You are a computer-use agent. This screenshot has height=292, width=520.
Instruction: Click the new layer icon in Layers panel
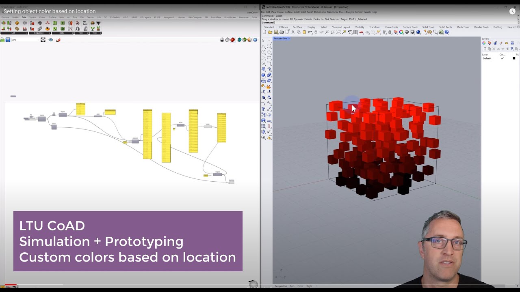coord(485,49)
